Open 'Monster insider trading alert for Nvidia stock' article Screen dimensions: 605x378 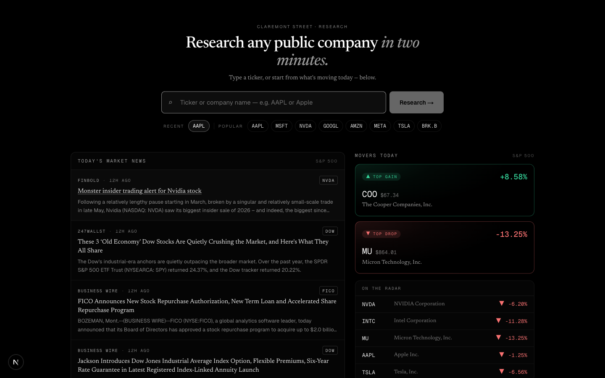(139, 191)
